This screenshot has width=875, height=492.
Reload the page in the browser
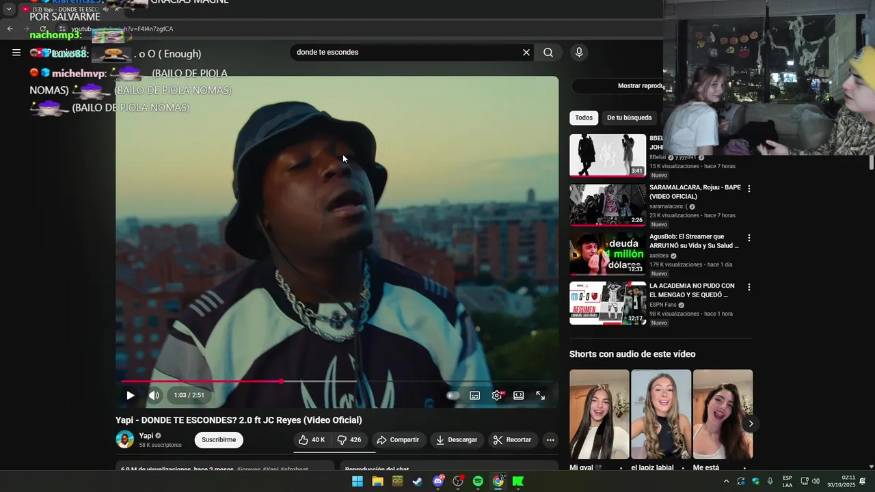pyautogui.click(x=42, y=29)
